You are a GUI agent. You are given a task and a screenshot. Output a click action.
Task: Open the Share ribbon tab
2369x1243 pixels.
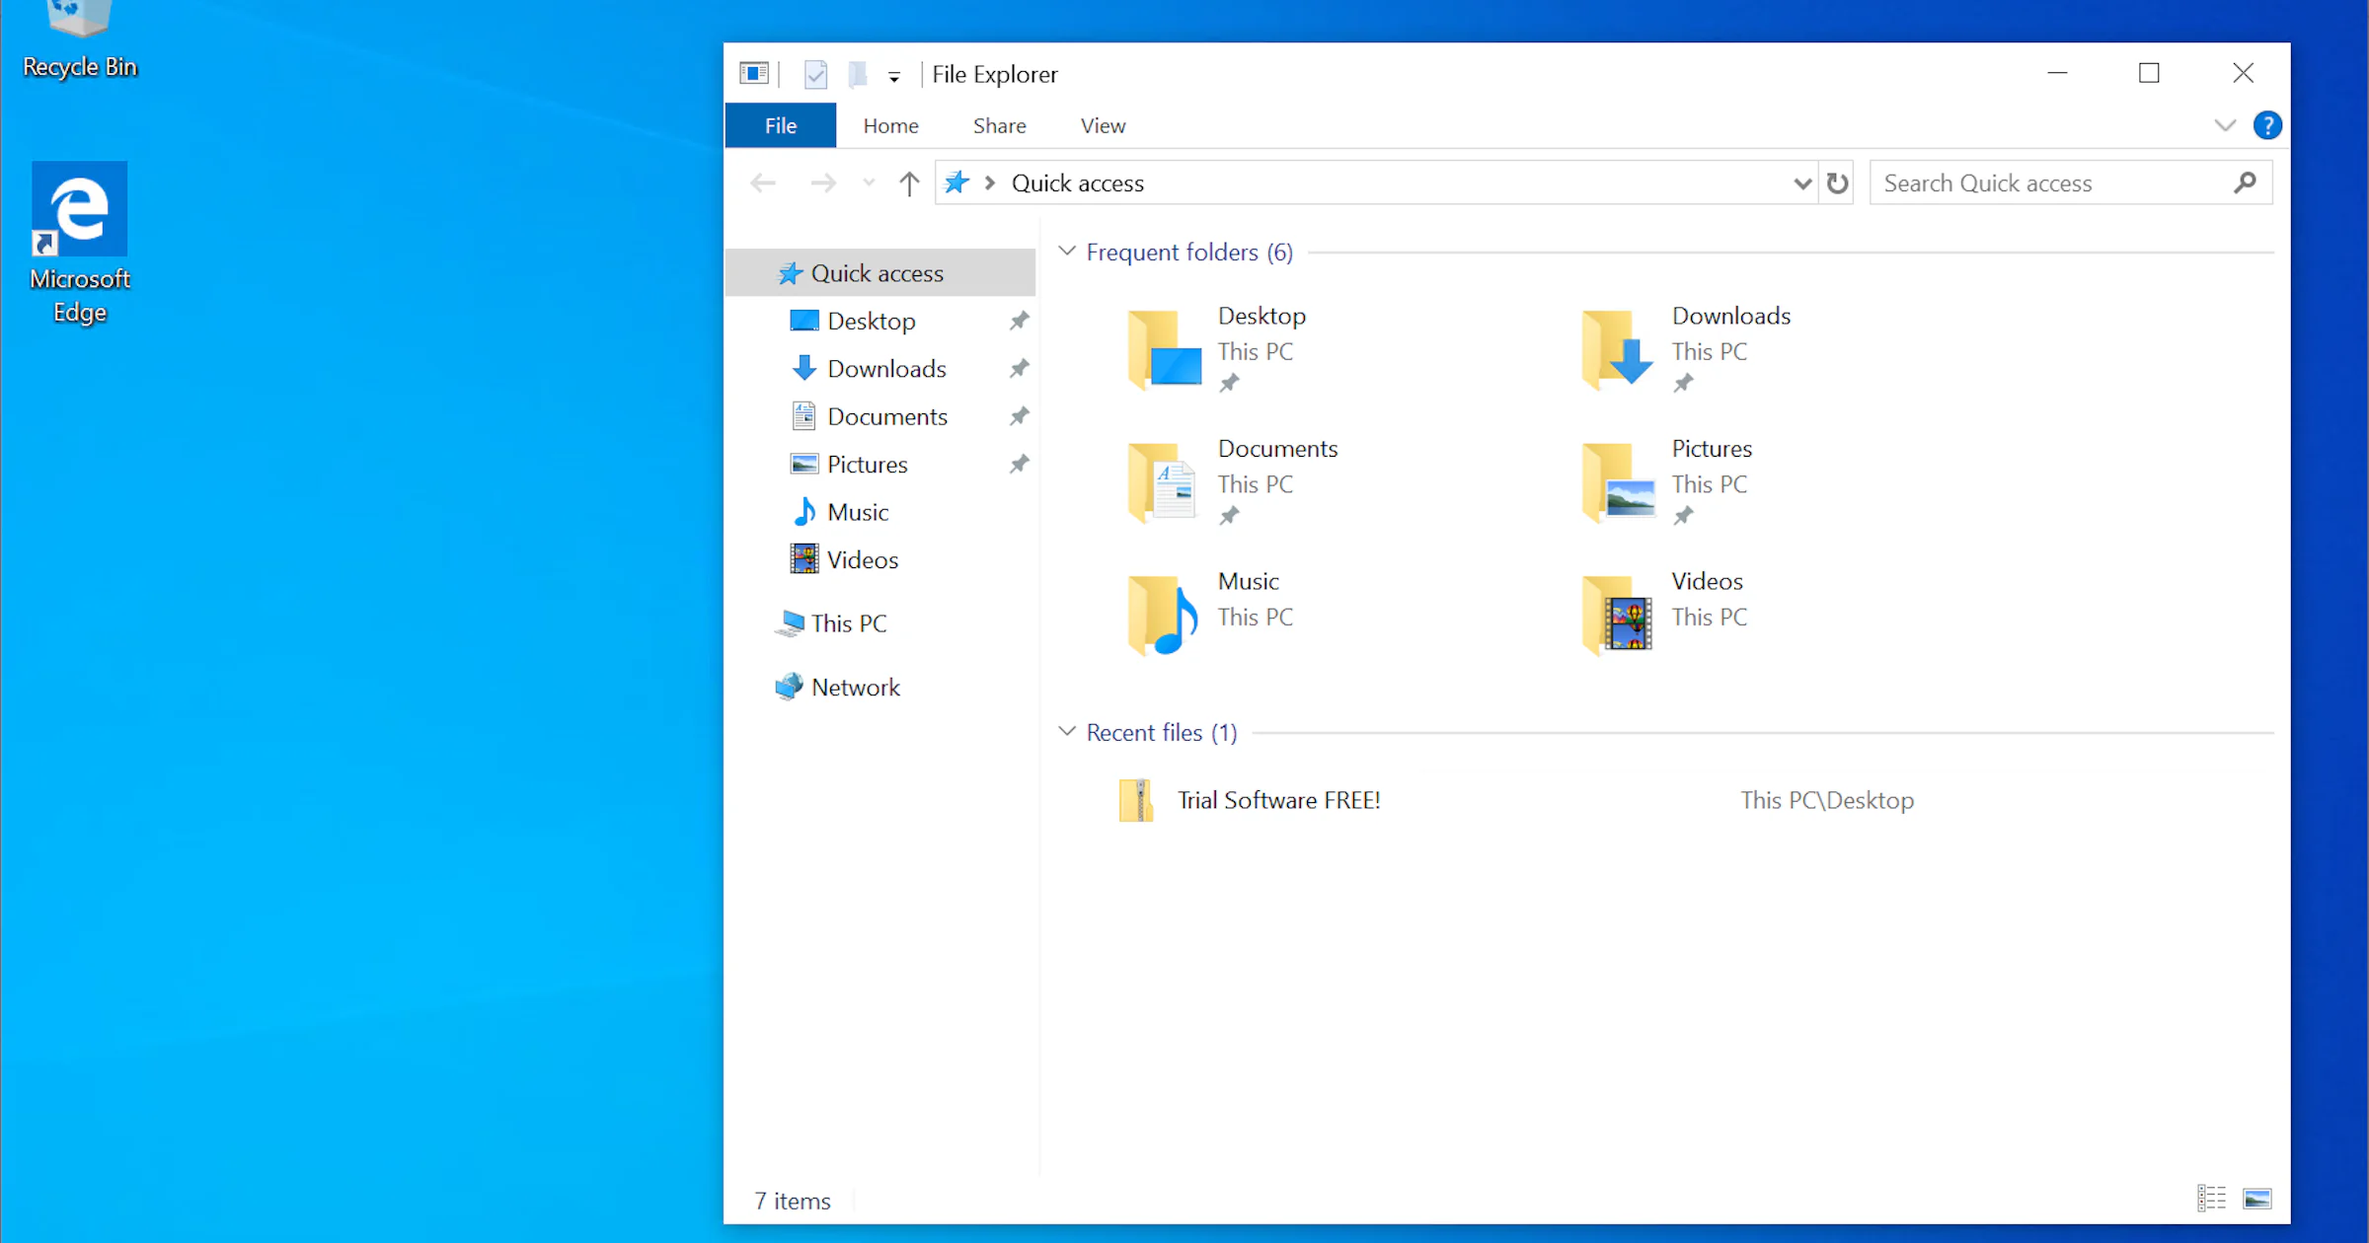pyautogui.click(x=999, y=125)
